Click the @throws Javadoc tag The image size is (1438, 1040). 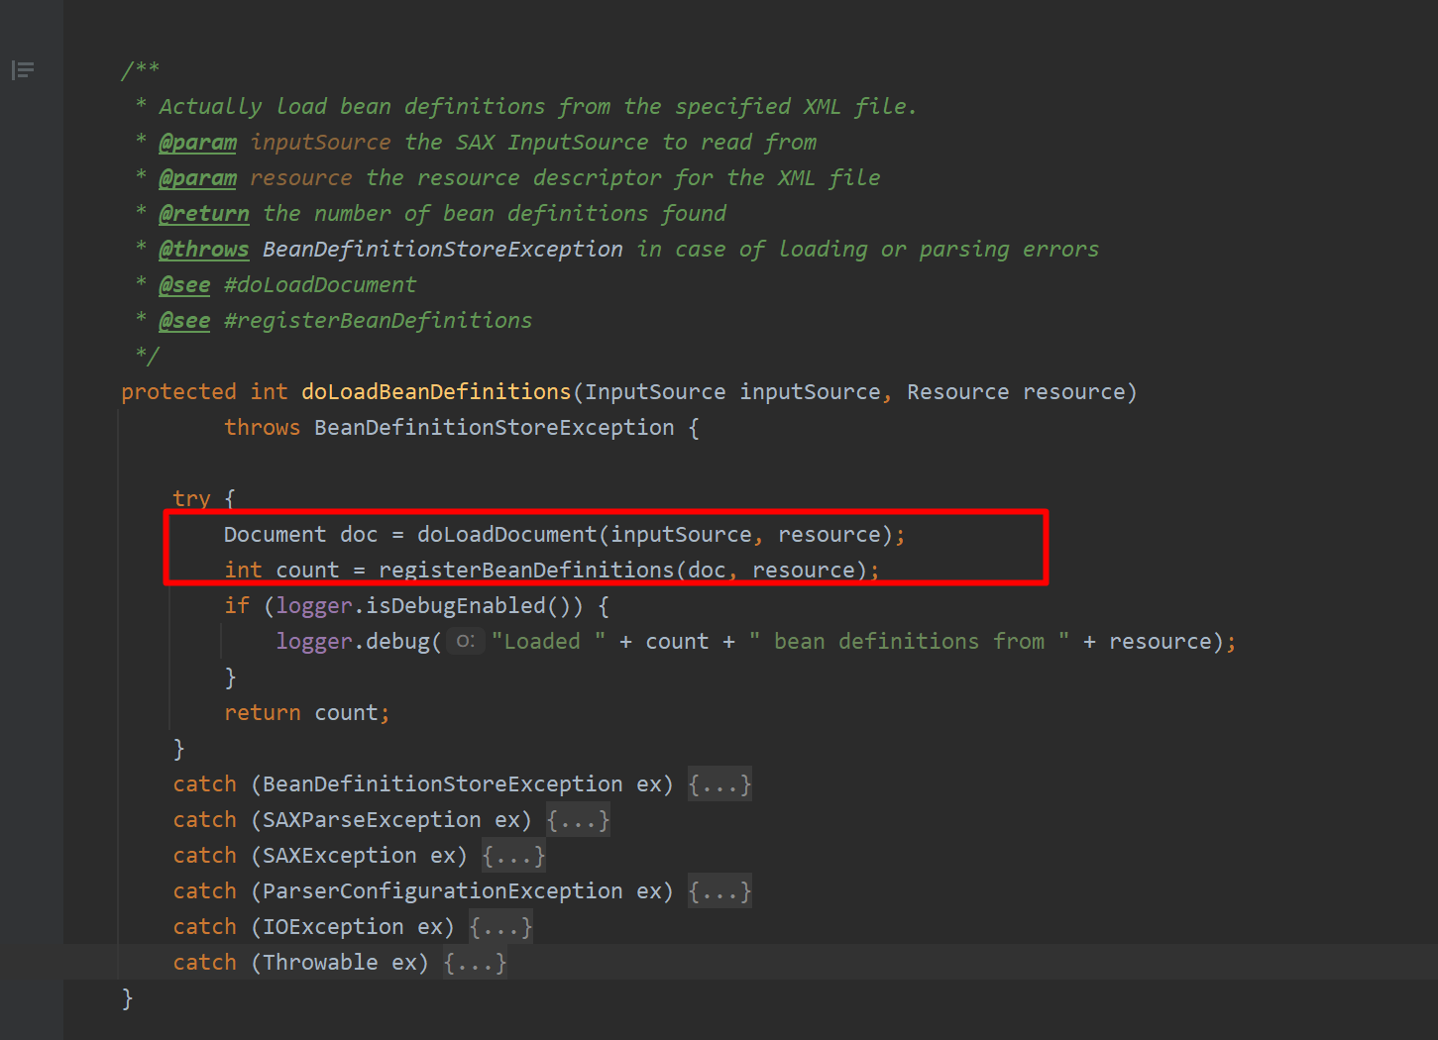pos(204,250)
